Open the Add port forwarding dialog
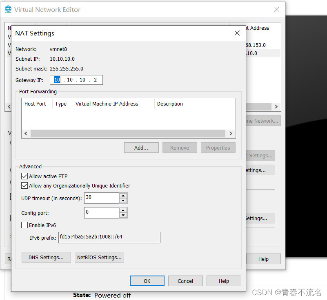 click(141, 148)
